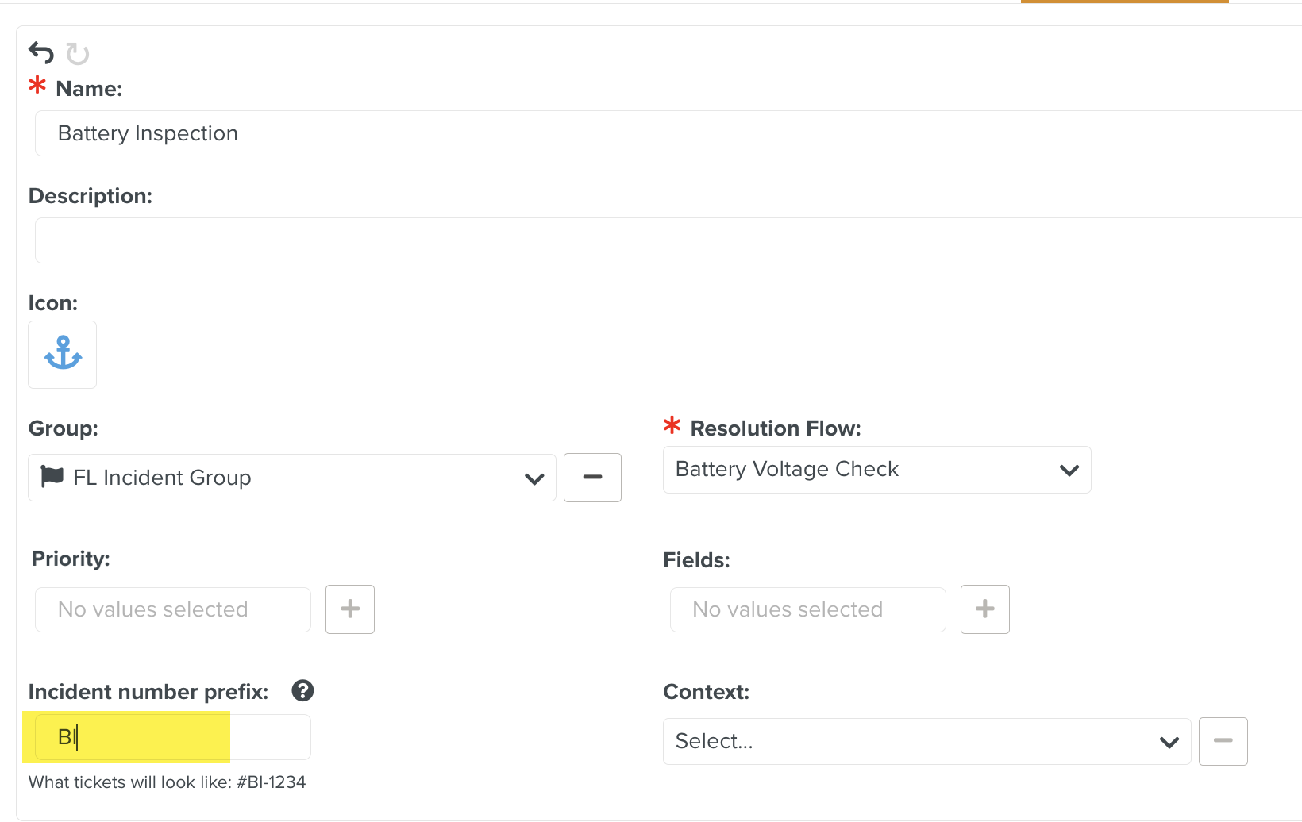This screenshot has width=1302, height=822.
Task: Click the flag icon in Group field
Action: coord(52,477)
